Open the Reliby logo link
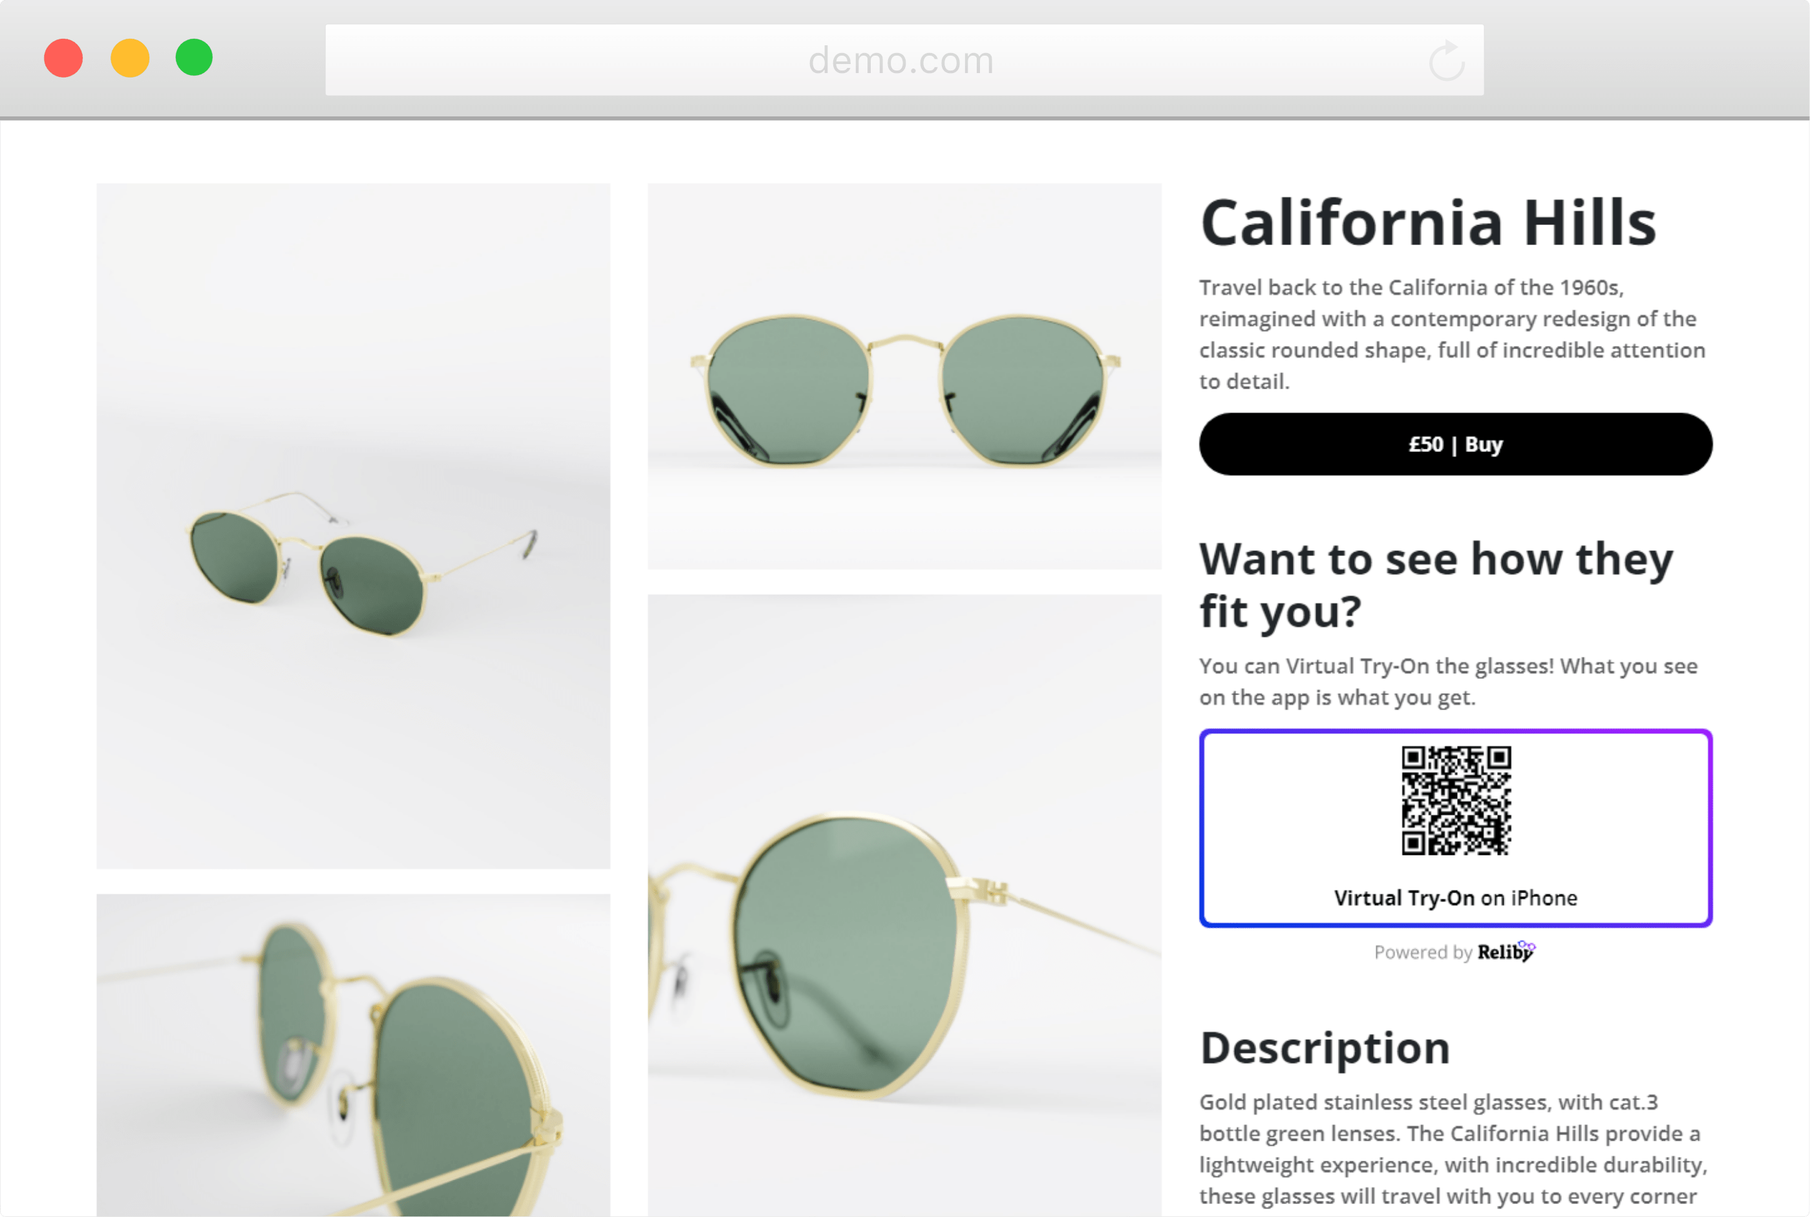 (1506, 952)
